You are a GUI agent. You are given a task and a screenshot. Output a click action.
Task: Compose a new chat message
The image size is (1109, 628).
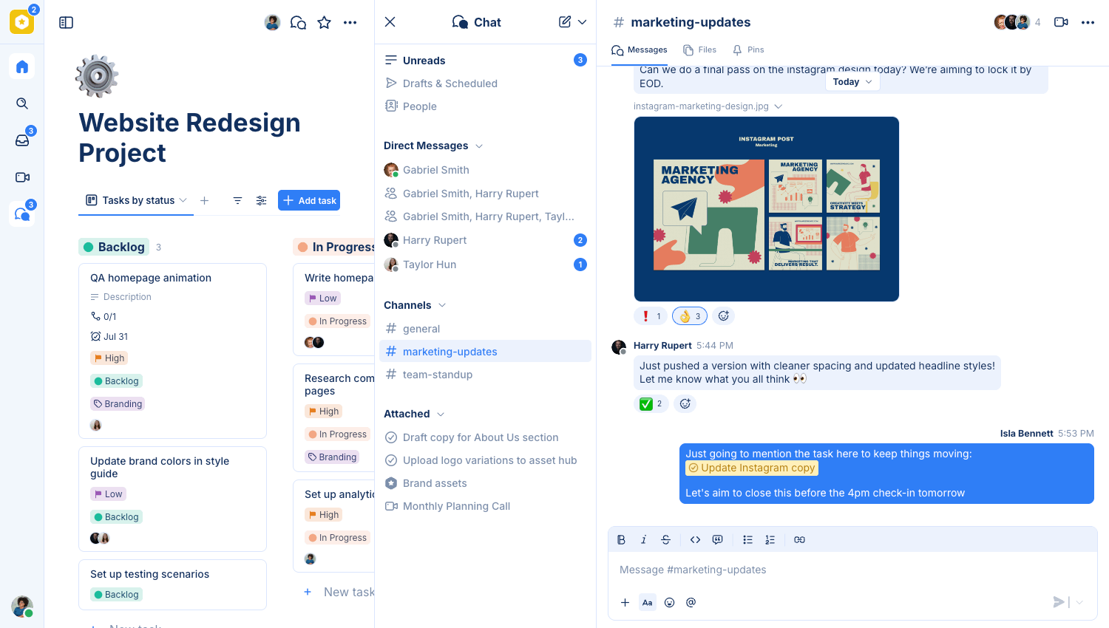coord(565,22)
